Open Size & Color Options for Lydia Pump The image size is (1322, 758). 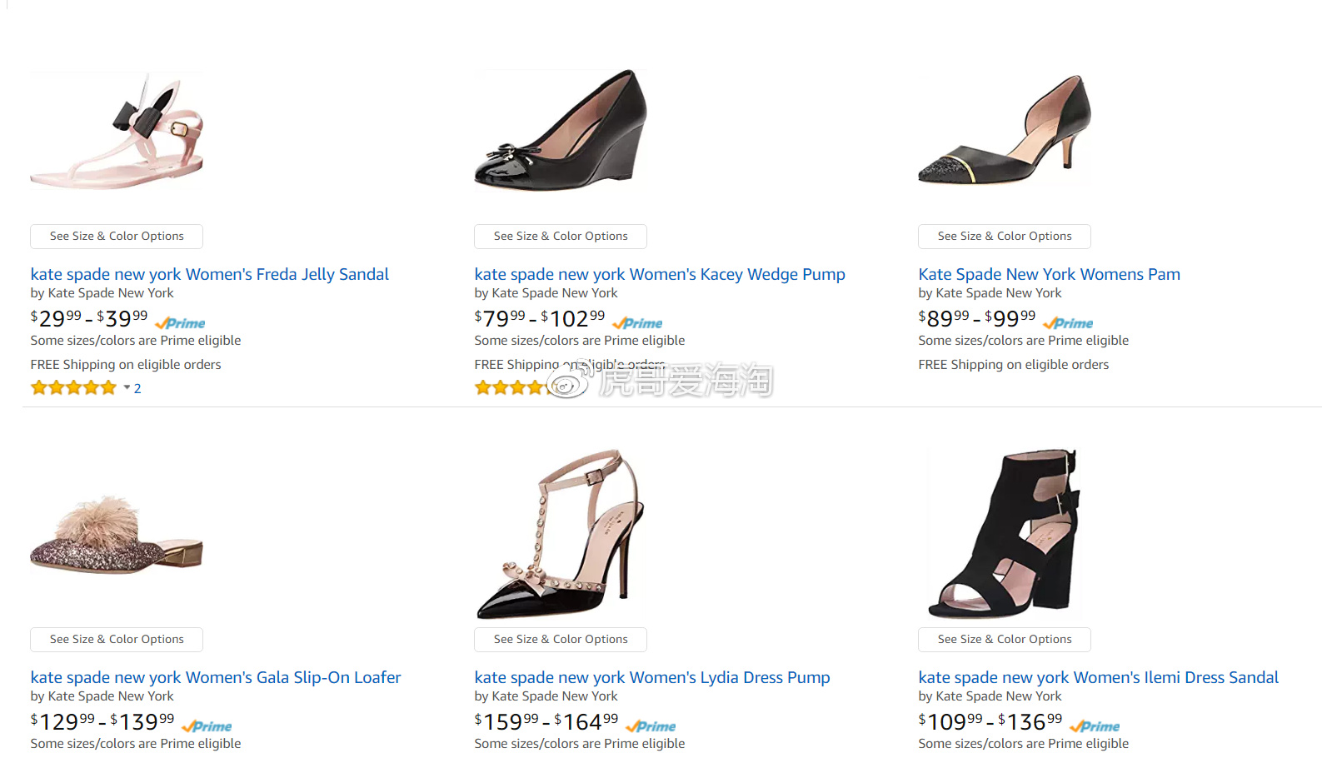[x=561, y=640]
